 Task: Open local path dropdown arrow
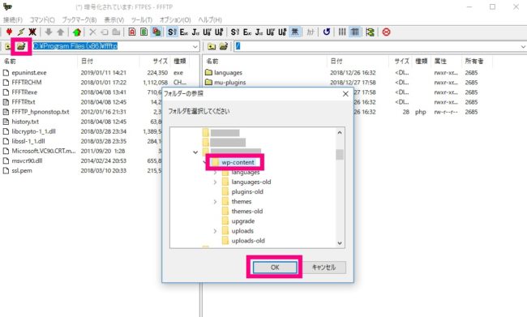click(x=195, y=46)
